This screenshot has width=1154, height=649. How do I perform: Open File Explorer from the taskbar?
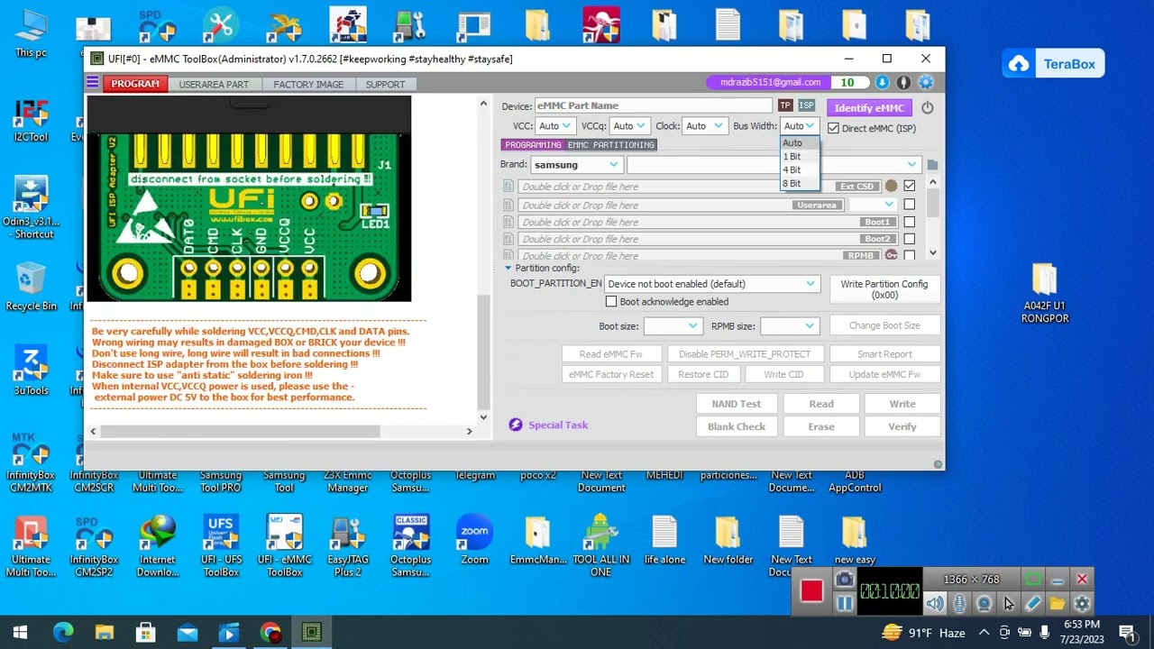[105, 633]
